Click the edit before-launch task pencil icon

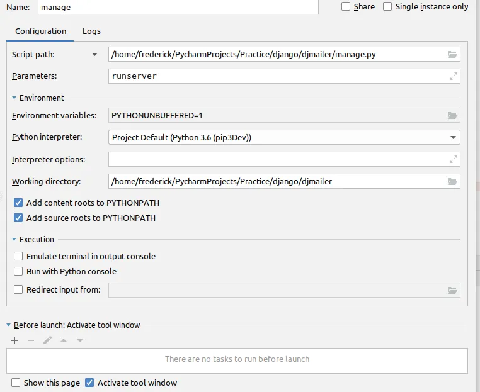click(x=47, y=340)
